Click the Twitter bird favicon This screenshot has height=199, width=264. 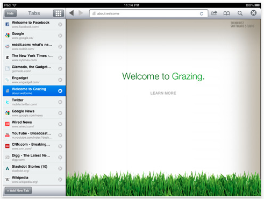tap(8, 102)
